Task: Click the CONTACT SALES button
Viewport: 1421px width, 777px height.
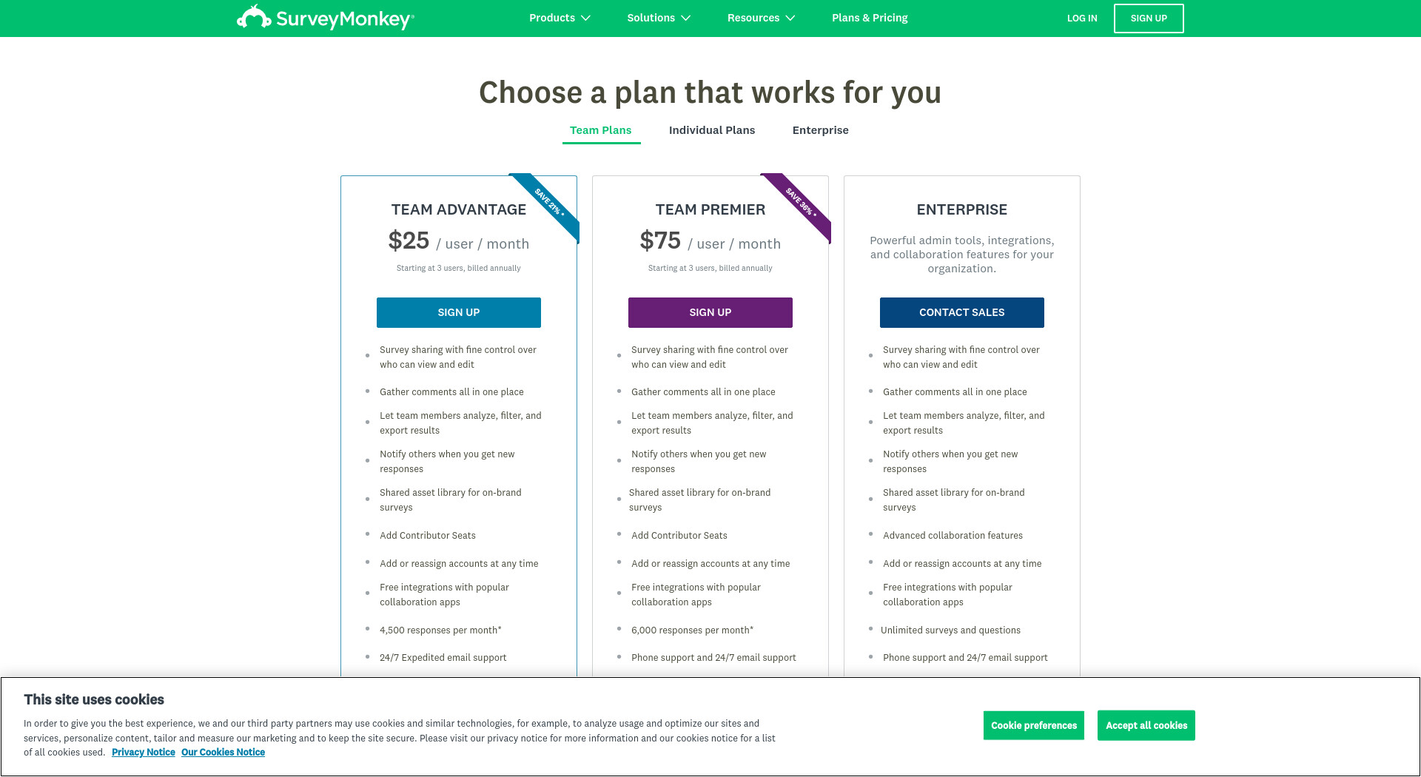Action: click(x=962, y=312)
